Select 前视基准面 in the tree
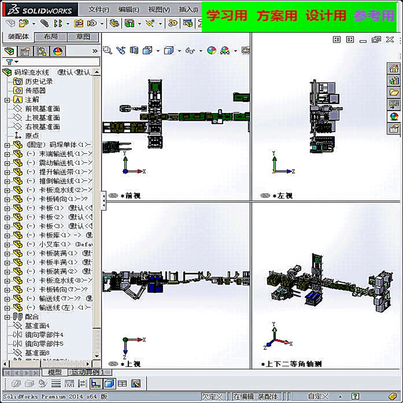Image resolution: width=403 pixels, height=403 pixels. (x=42, y=109)
